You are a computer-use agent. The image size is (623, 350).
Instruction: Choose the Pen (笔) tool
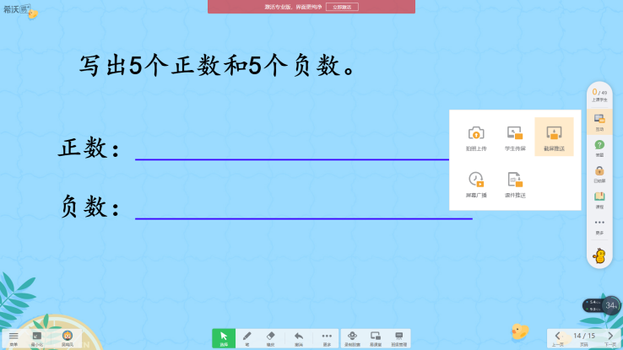pos(247,338)
